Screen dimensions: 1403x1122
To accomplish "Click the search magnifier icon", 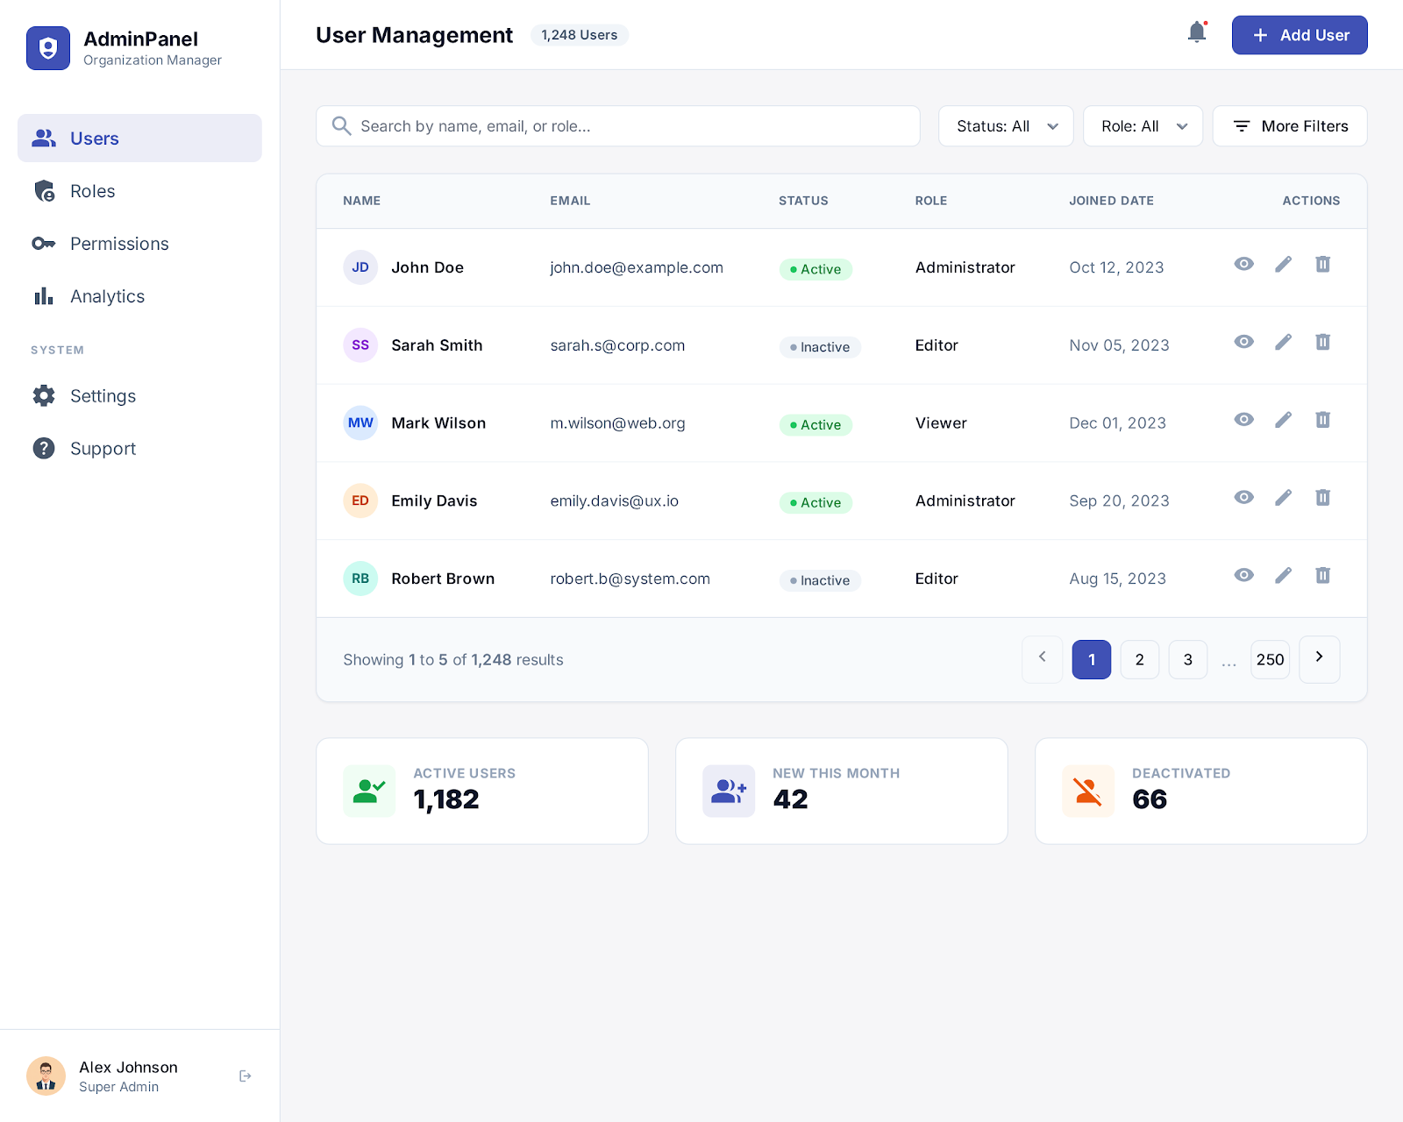I will pyautogui.click(x=341, y=125).
